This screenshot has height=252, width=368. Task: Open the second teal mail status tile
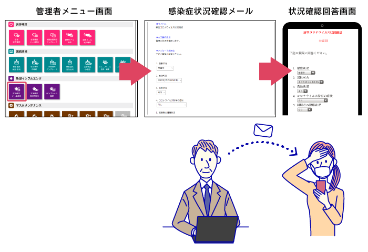(x=34, y=64)
